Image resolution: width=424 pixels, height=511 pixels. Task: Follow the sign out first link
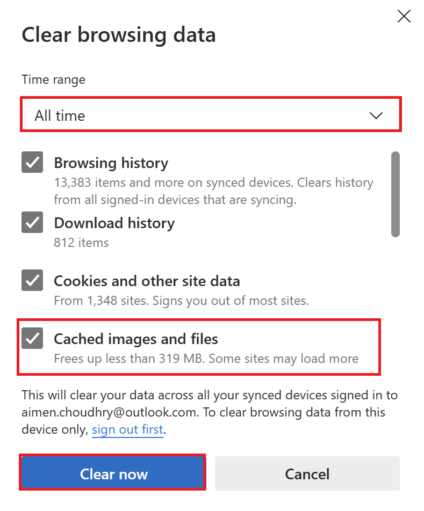[x=127, y=430]
